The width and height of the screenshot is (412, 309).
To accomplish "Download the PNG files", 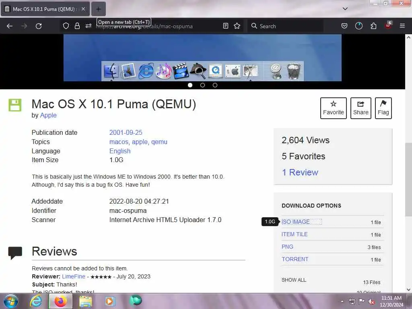I will point(287,247).
